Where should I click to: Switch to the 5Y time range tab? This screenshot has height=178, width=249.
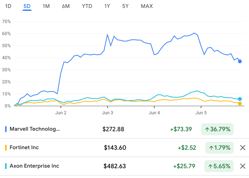(x=126, y=6)
